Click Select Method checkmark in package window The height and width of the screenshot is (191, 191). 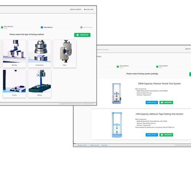[157, 66]
